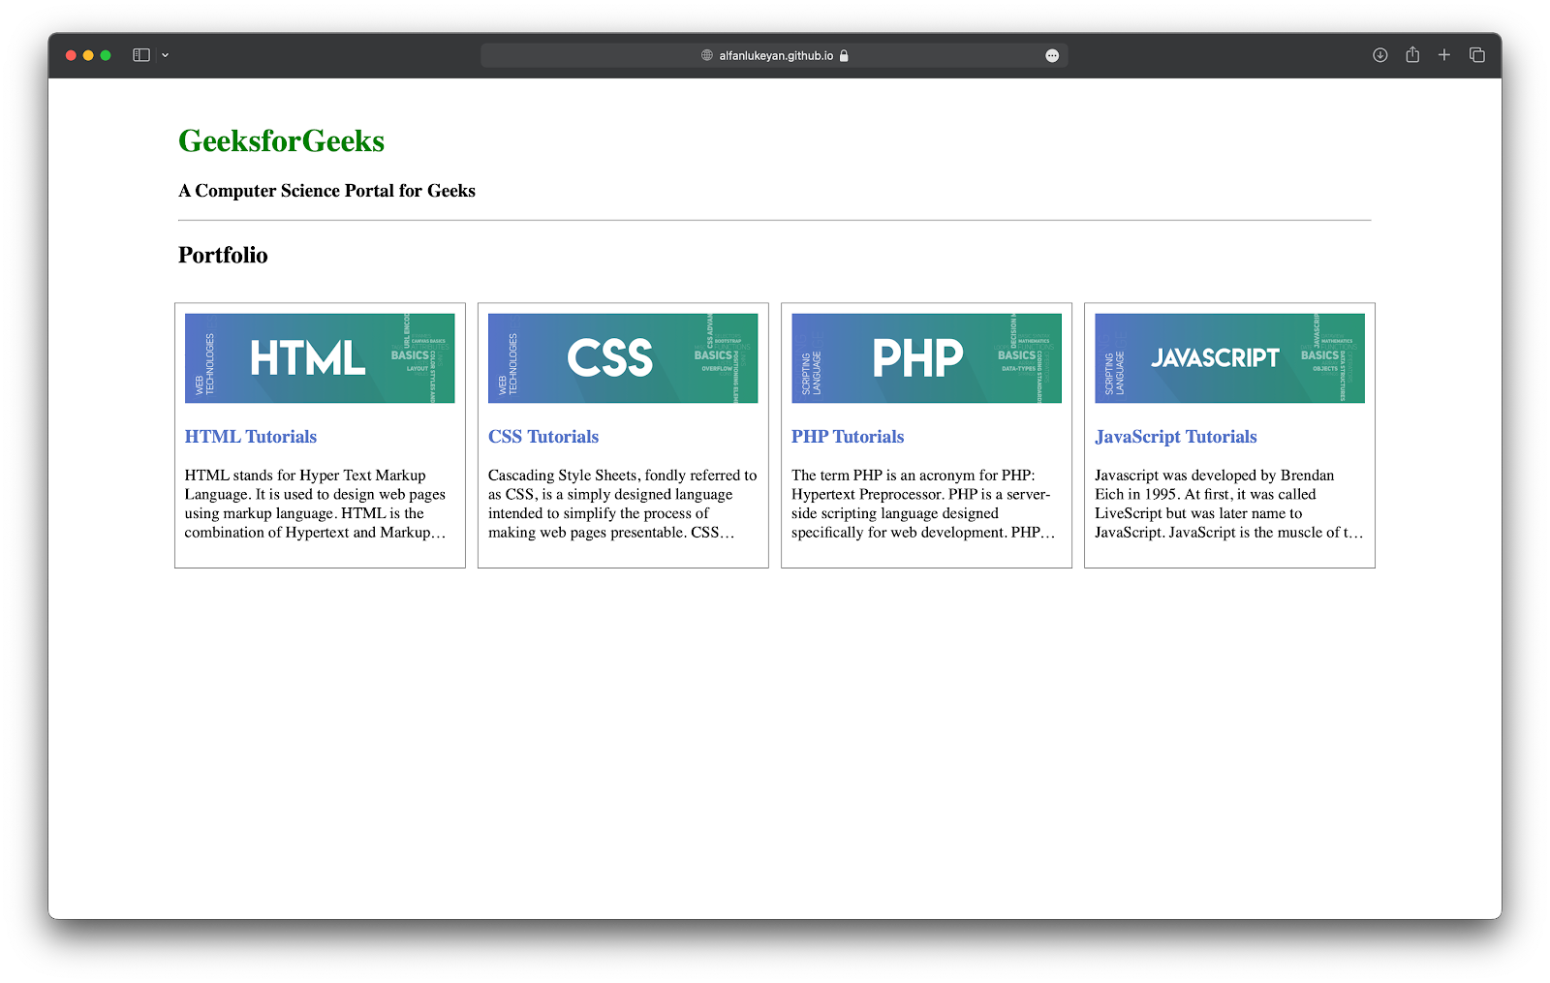Image resolution: width=1550 pixels, height=983 pixels.
Task: Open a new tab with plus icon
Action: 1444,55
